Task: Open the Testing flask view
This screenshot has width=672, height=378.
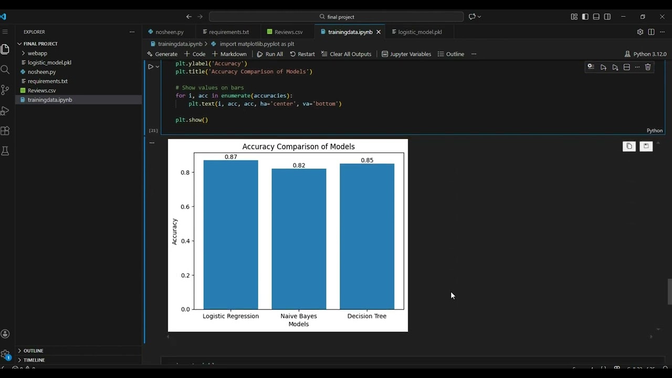Action: pyautogui.click(x=5, y=151)
